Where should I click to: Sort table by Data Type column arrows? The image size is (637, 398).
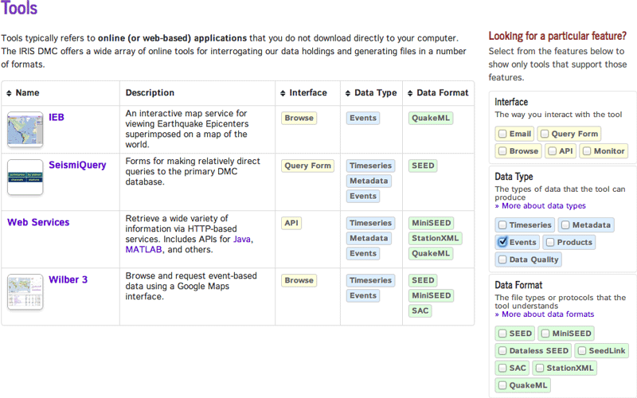(348, 93)
